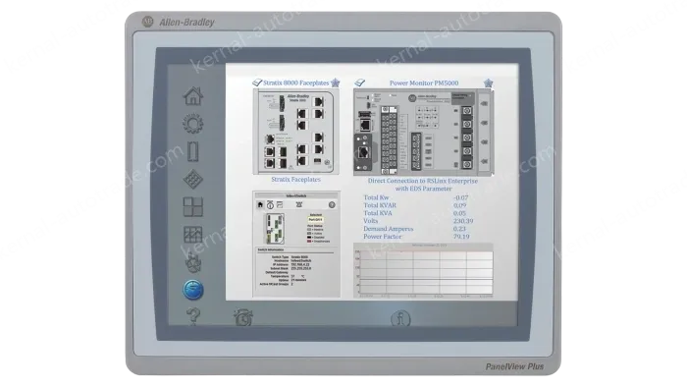The image size is (687, 387).
Task: Click the Selected port field in faceplate
Action: [x=315, y=219]
